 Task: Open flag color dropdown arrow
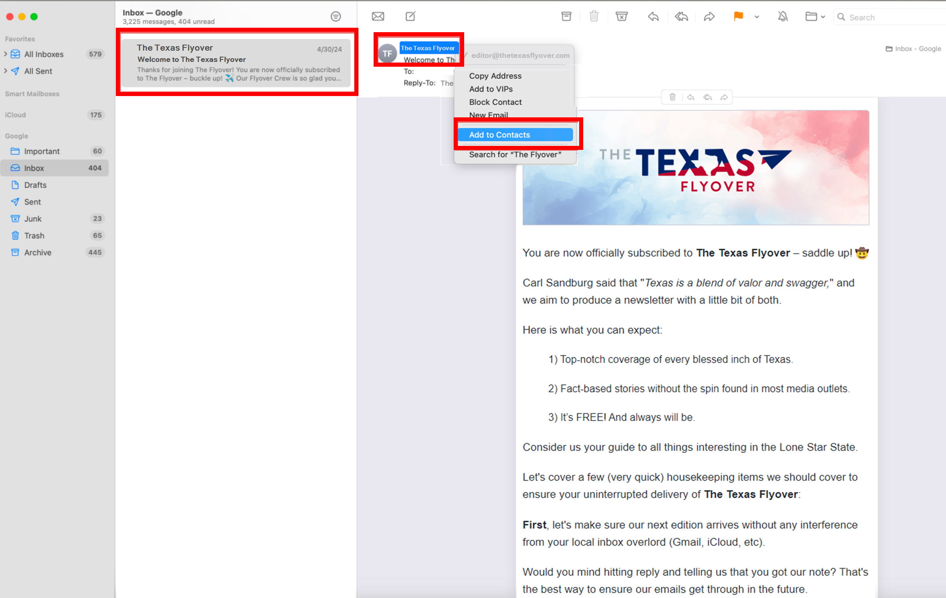757,17
